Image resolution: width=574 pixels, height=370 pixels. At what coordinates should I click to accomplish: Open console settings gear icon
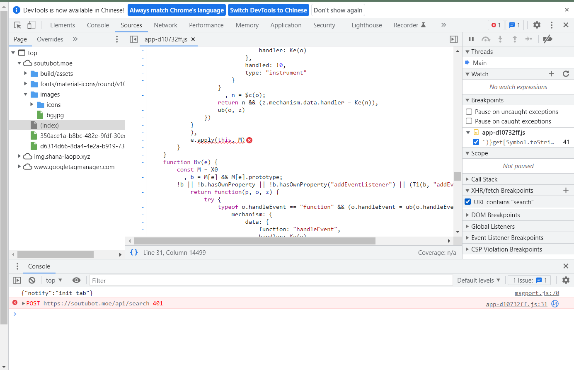[x=566, y=280]
